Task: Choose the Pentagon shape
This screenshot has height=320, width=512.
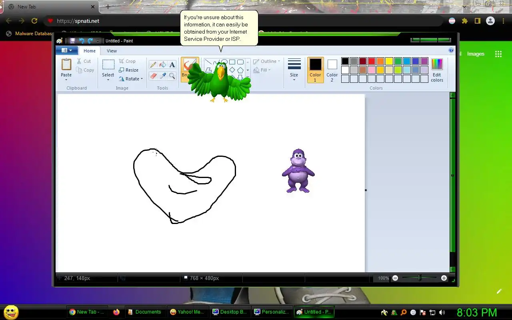Action: 240,70
